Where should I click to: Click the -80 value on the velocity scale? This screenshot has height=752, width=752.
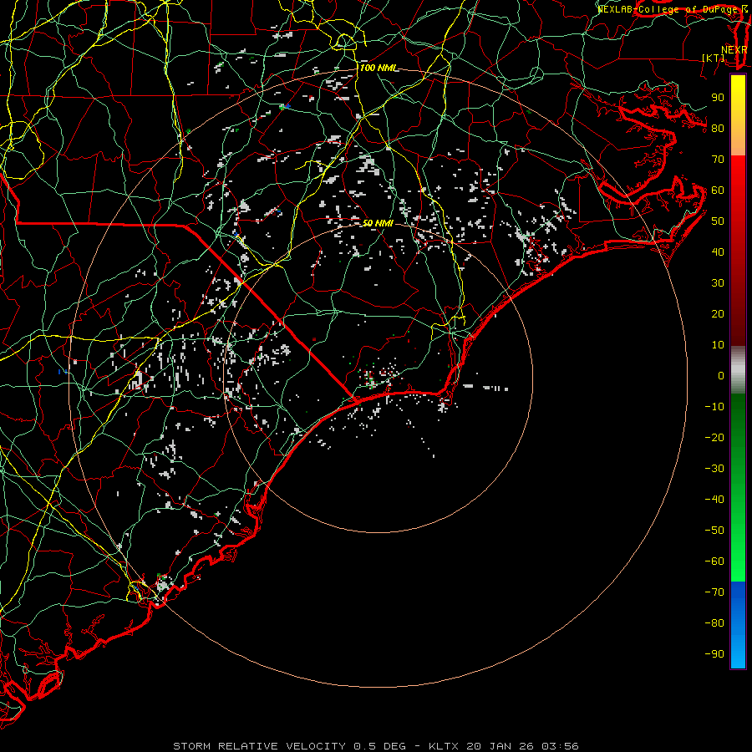[x=714, y=623]
